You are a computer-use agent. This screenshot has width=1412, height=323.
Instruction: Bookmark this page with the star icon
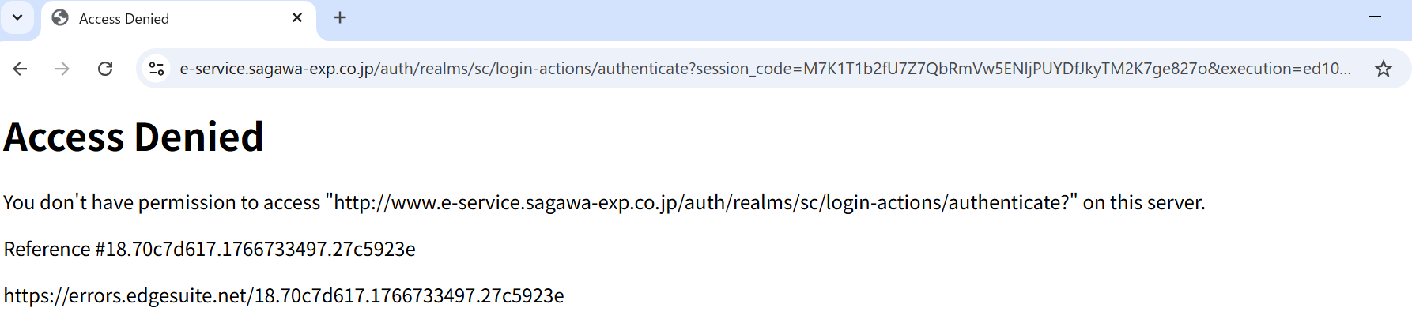1383,69
